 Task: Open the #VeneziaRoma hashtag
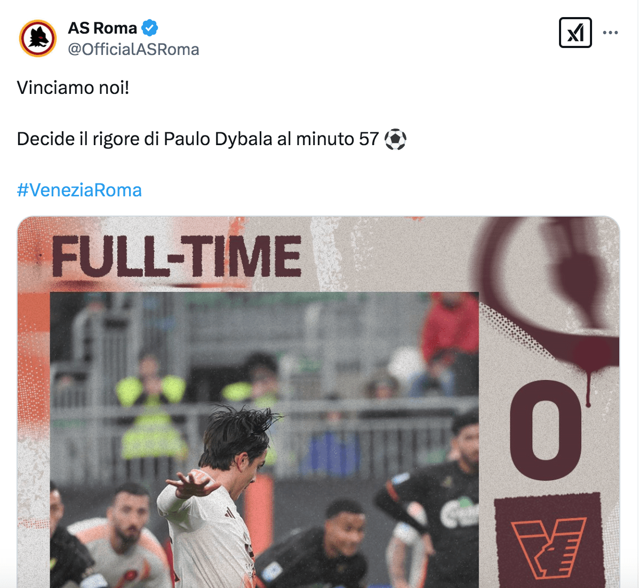pyautogui.click(x=79, y=190)
